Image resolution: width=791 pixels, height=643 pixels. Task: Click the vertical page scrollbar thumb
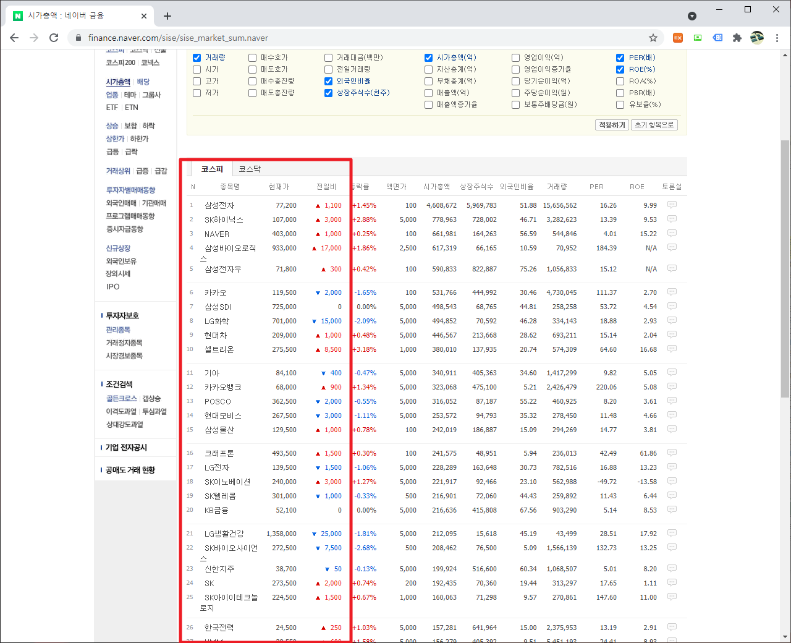click(785, 269)
